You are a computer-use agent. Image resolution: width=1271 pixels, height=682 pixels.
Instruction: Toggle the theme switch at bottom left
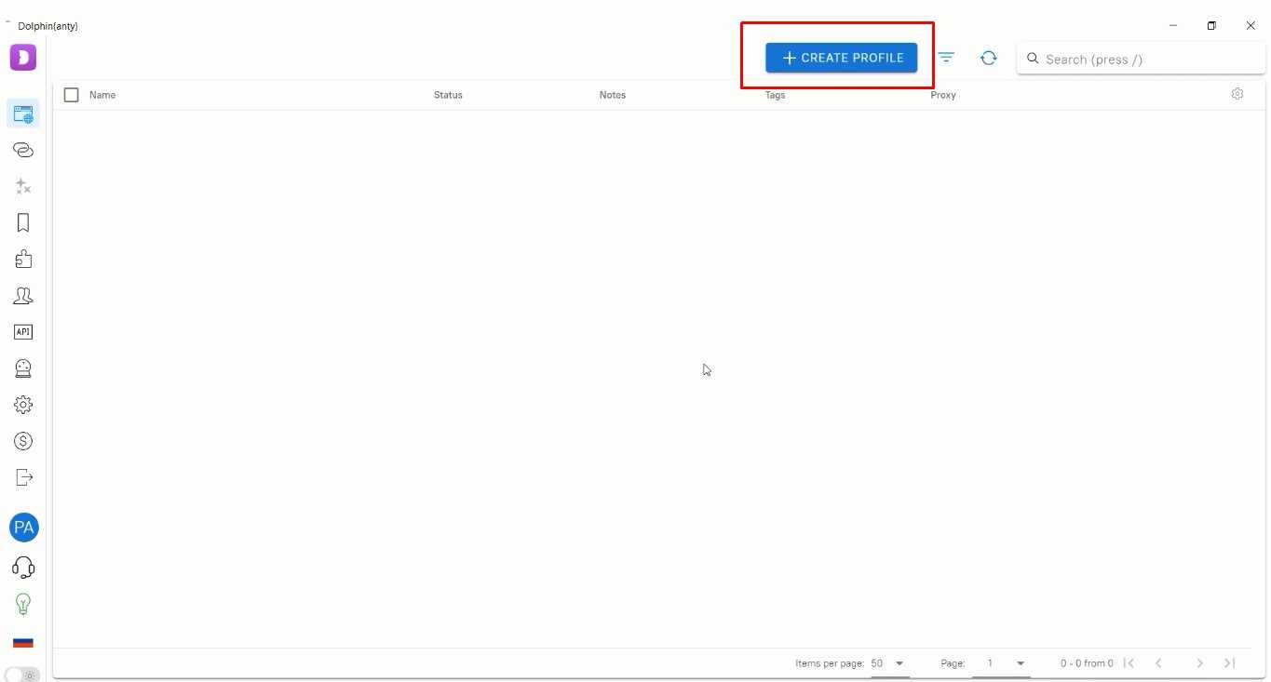click(22, 675)
